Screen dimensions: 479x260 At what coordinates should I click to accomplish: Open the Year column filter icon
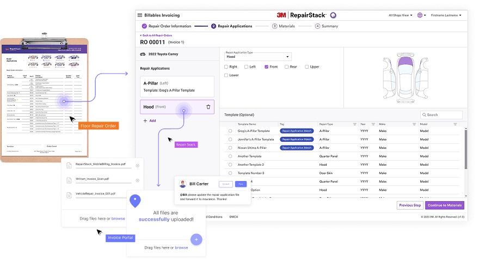pos(373,124)
